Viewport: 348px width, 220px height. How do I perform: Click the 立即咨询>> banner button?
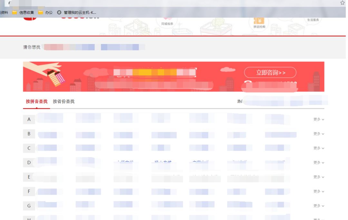(270, 73)
